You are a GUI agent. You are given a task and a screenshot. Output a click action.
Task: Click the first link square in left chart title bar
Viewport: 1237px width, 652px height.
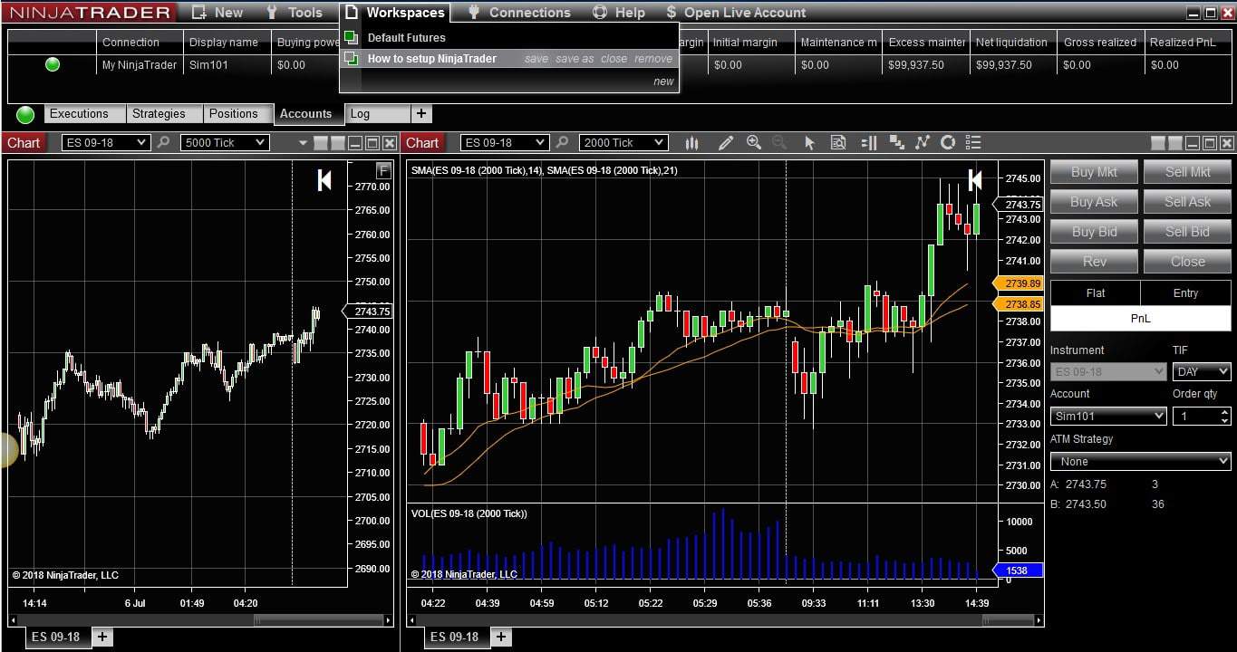tap(321, 143)
